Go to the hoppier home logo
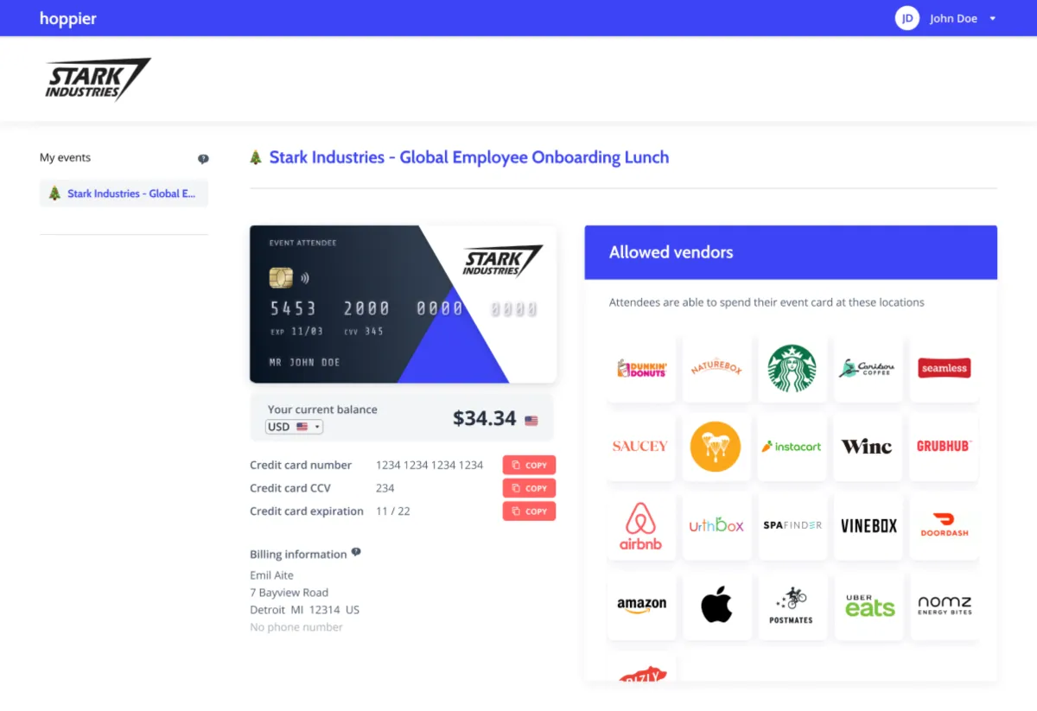This screenshot has height=711, width=1037. tap(68, 18)
